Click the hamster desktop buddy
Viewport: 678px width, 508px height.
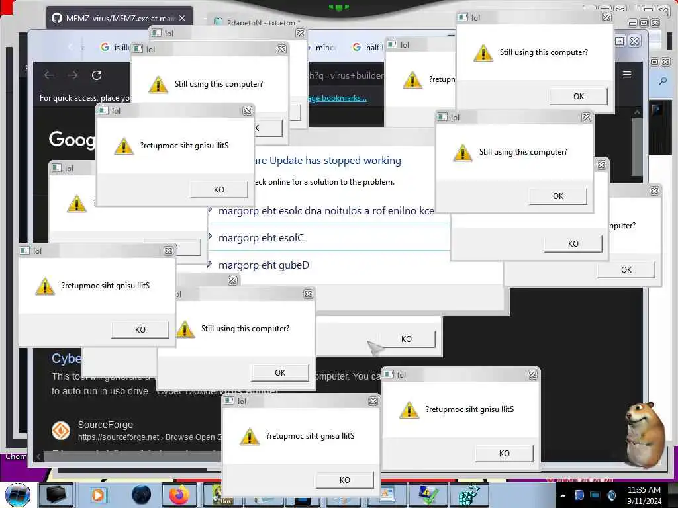pos(645,435)
